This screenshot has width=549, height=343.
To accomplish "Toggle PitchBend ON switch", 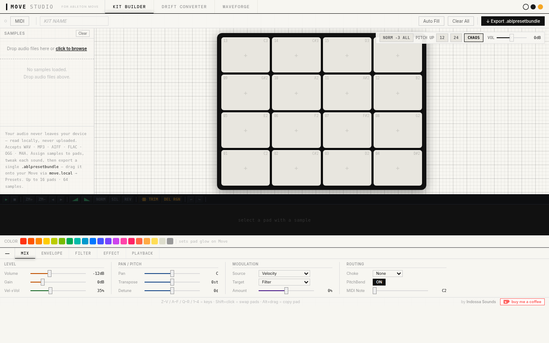I will tap(379, 282).
